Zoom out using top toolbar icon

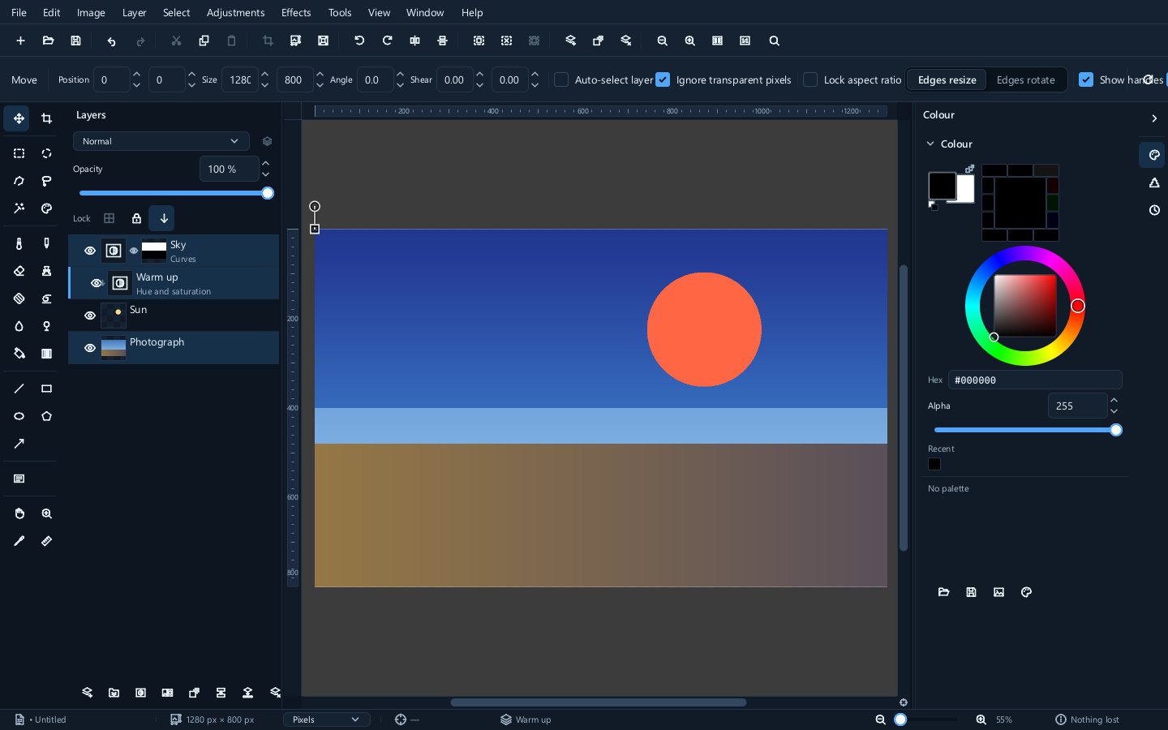click(662, 41)
